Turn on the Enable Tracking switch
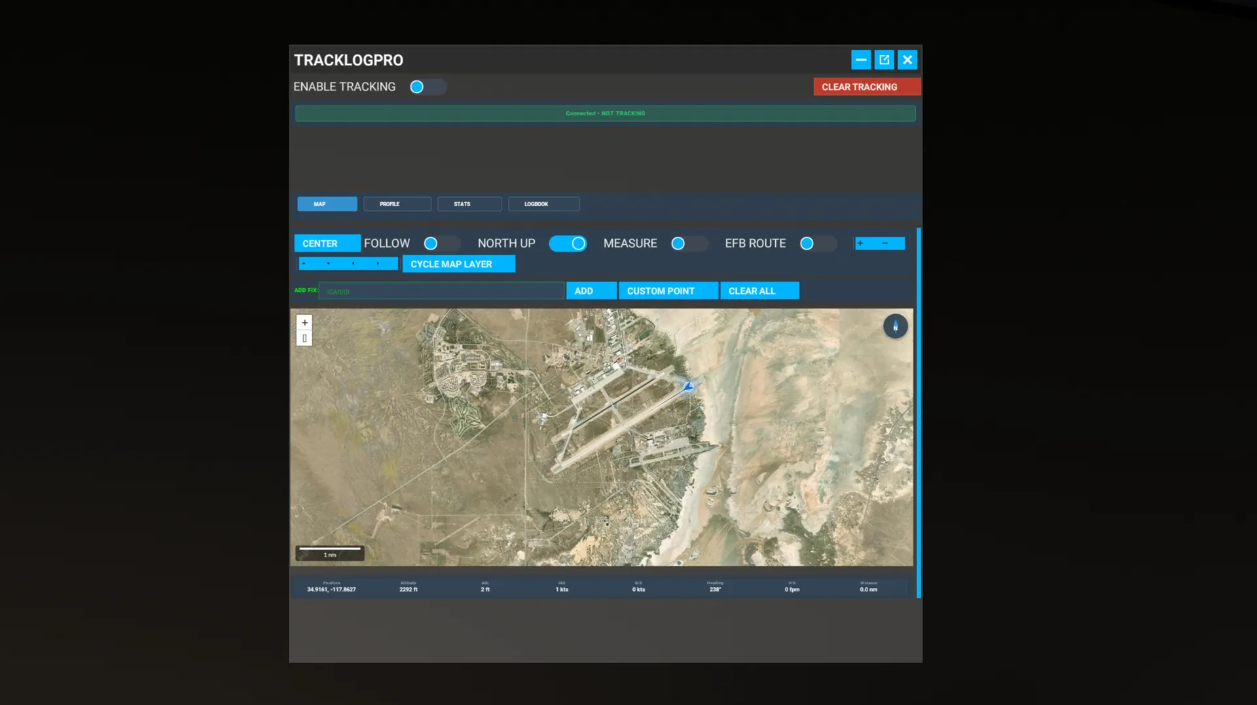 (428, 87)
